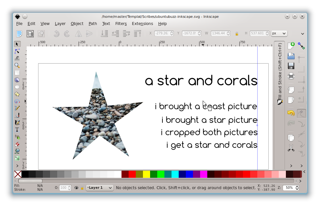Activate the Node editing tool
320x206 pixels.
[17, 51]
